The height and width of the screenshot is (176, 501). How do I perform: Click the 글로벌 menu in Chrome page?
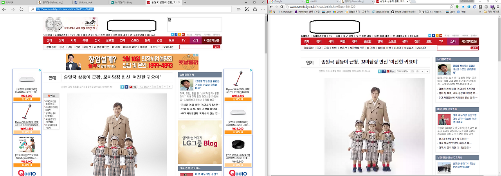coord(368,41)
